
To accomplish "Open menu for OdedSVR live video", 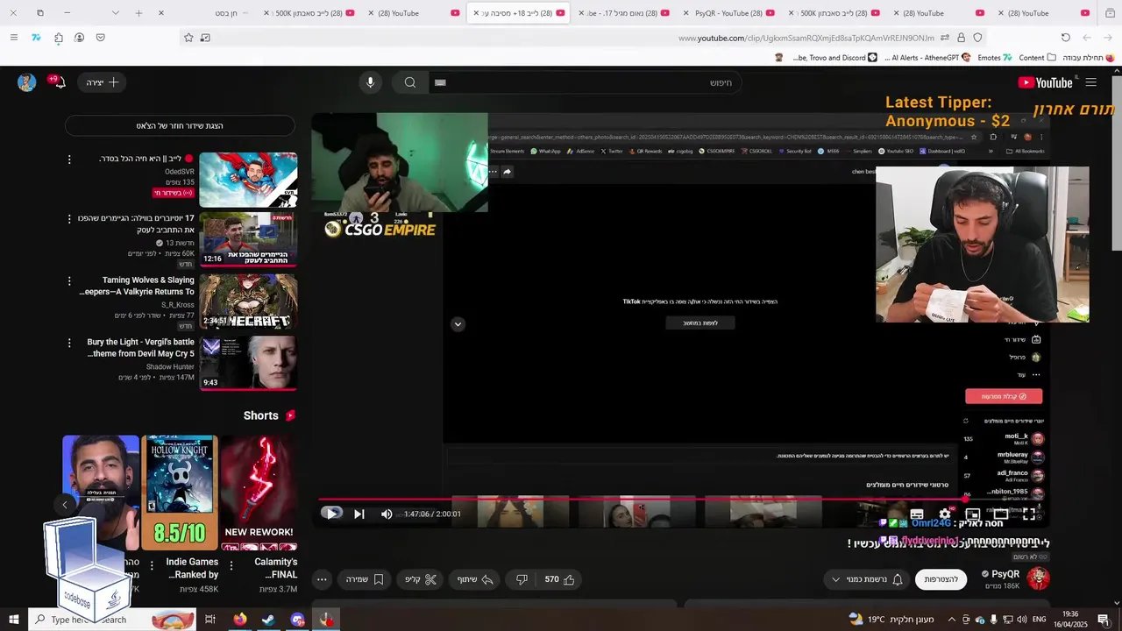I will 69,160.
